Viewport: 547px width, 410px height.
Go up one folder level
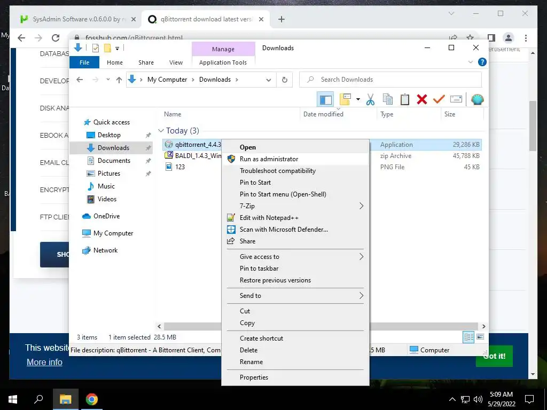click(x=119, y=80)
